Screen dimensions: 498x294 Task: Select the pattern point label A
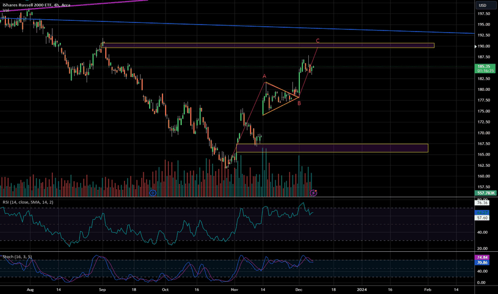point(264,76)
